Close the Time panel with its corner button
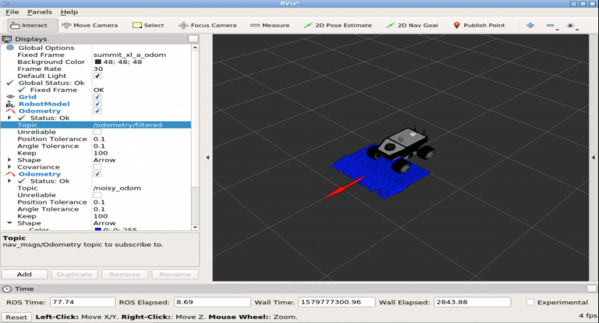Viewport: 599px width, 323px height. (592, 289)
